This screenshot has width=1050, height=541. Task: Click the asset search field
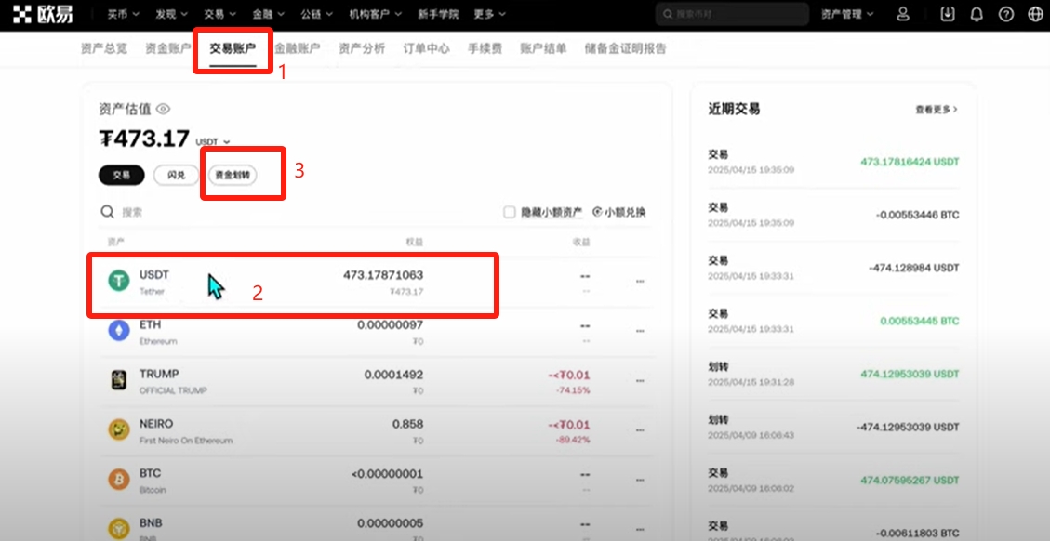pos(279,212)
